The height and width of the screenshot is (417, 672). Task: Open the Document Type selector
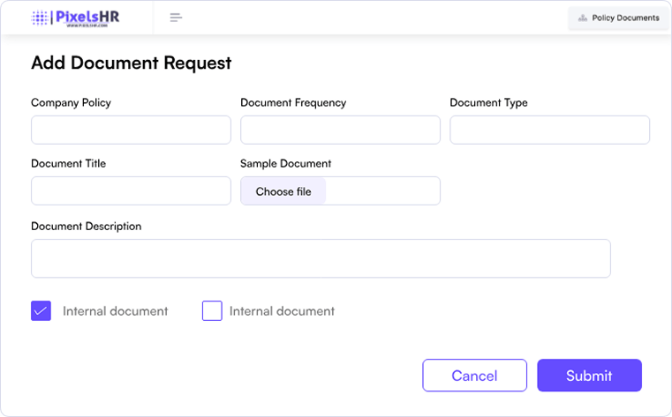pos(549,130)
